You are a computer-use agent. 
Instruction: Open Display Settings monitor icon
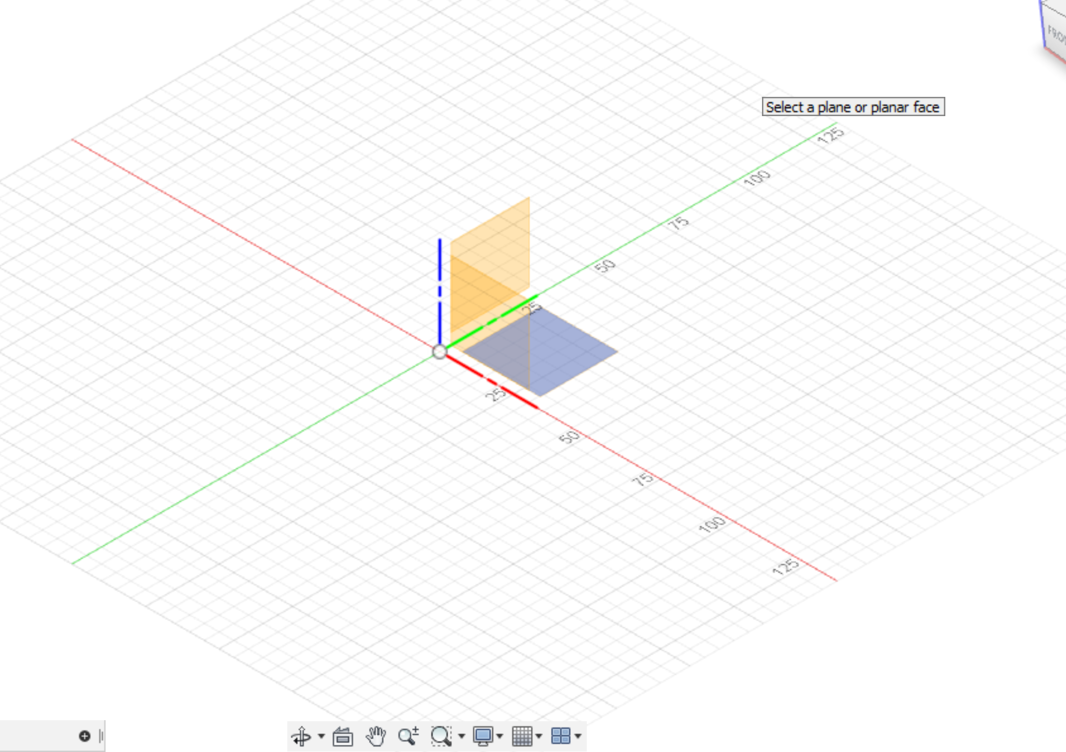(483, 736)
